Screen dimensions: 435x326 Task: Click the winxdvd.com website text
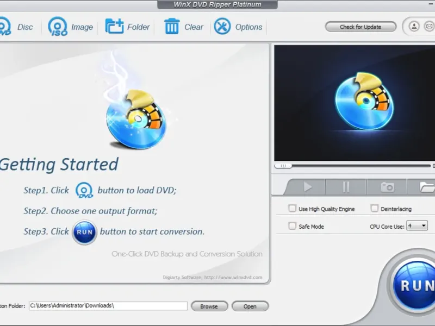pos(233,277)
